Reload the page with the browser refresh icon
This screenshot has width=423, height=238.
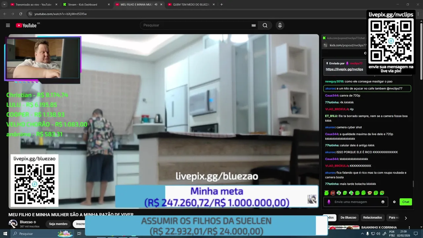pos(20,14)
